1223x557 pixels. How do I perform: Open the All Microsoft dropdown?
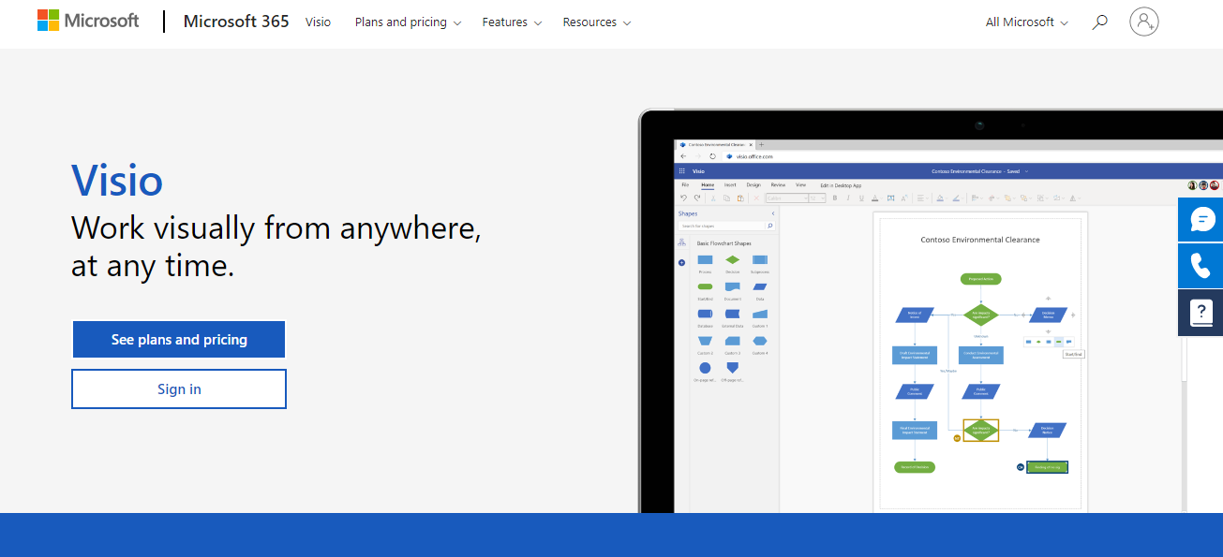(1027, 22)
